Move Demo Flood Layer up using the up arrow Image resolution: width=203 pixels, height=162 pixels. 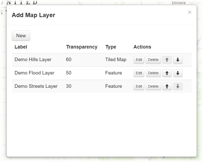(167, 73)
